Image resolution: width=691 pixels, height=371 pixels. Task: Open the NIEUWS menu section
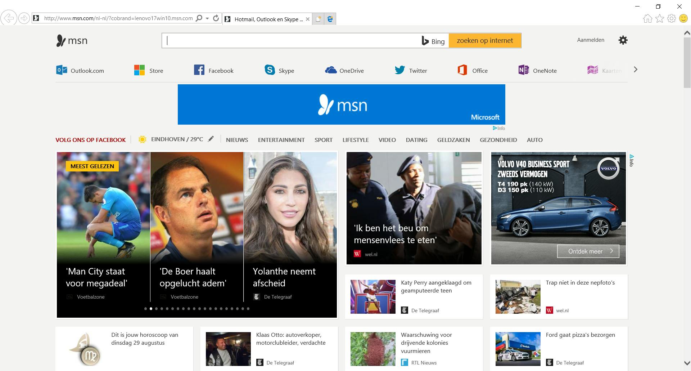pos(237,140)
